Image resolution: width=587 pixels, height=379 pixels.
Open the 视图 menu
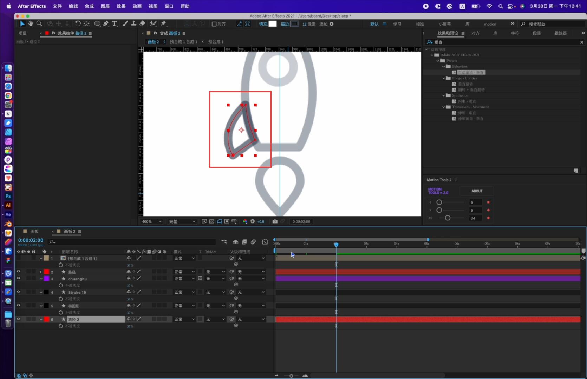point(153,6)
